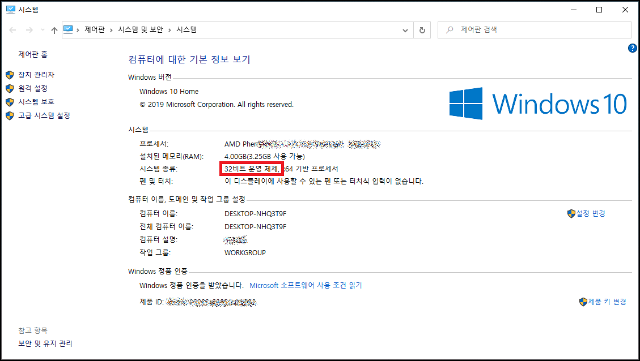The width and height of the screenshot is (640, 361).
Task: Expand chevron after 제어판 breadcrumb
Action: tap(111, 30)
